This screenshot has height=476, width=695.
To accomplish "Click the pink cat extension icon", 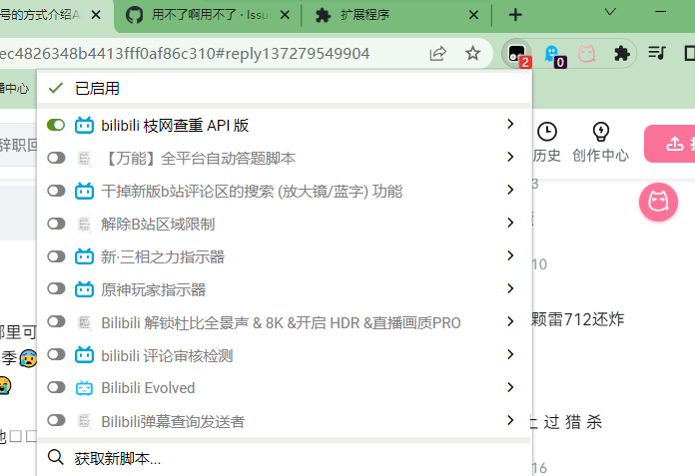I will point(586,54).
